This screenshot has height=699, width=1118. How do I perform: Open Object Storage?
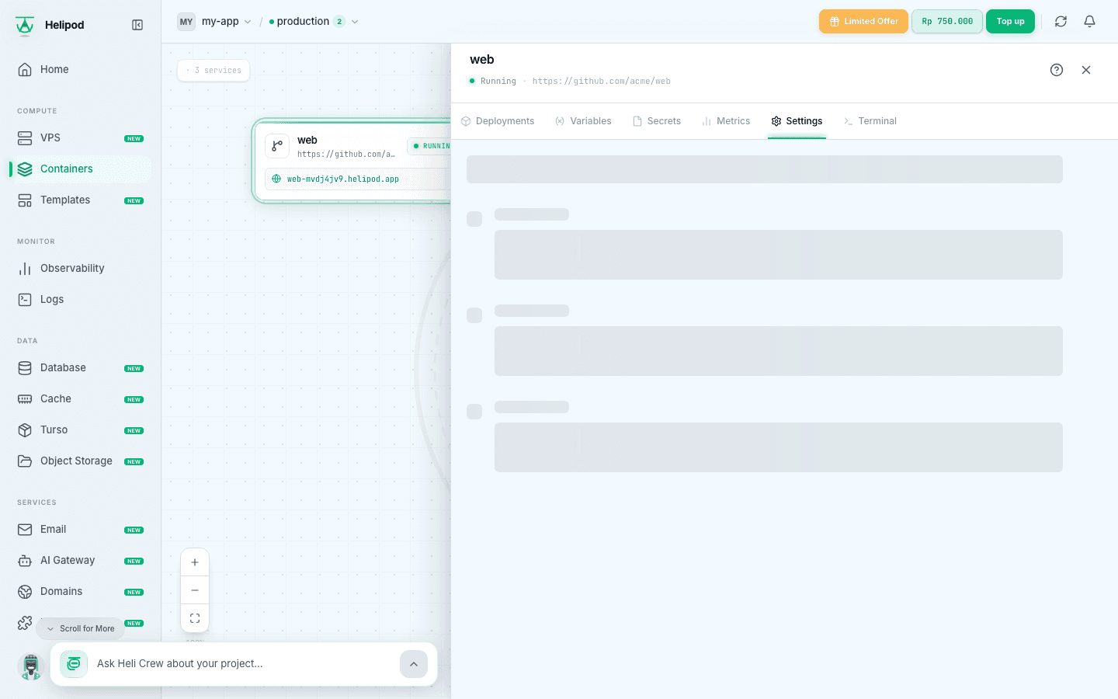pos(81,461)
